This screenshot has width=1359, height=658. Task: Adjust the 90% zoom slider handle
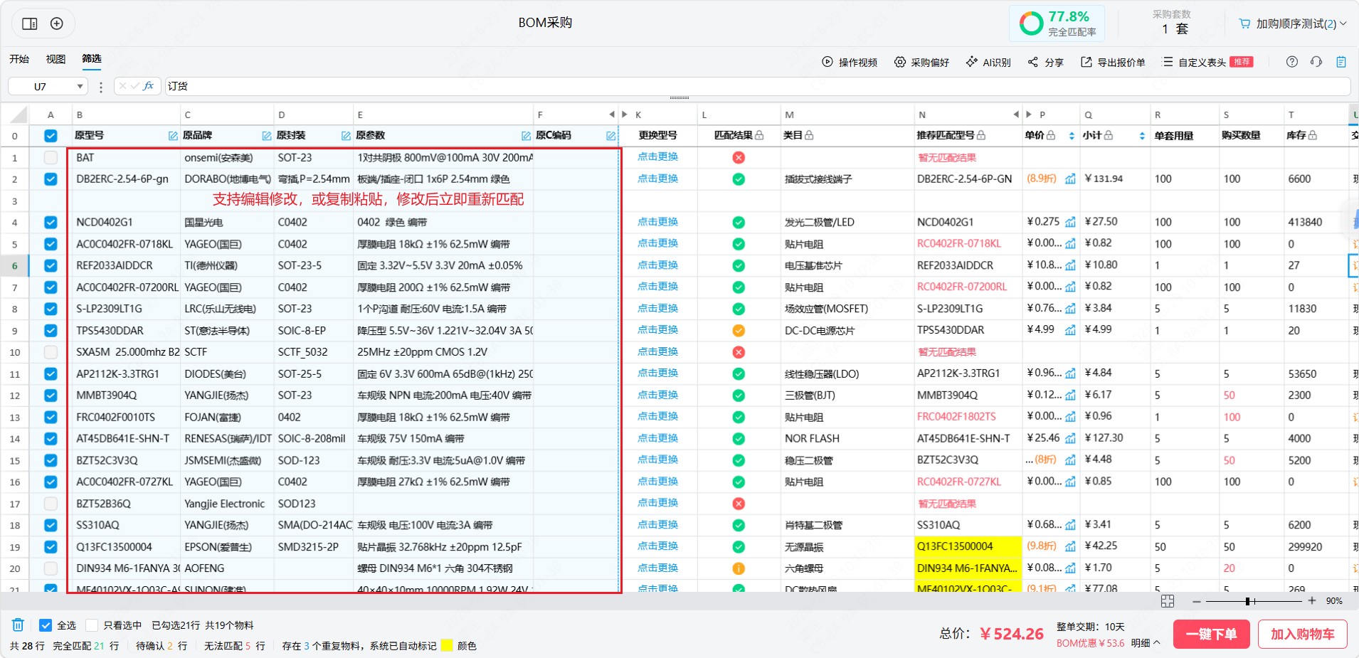1248,601
